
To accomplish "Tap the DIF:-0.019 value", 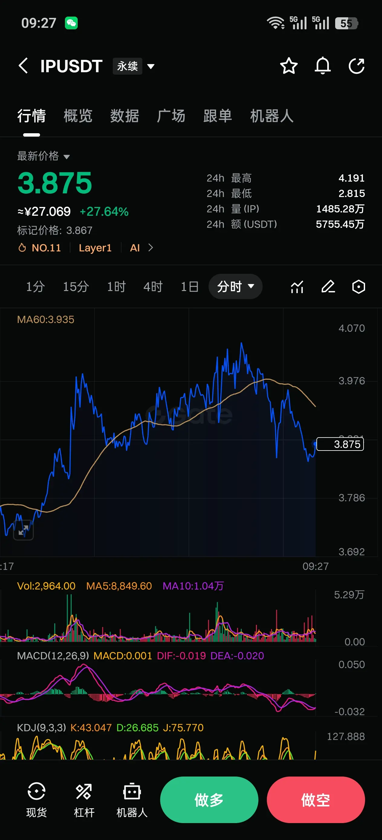I will (181, 656).
